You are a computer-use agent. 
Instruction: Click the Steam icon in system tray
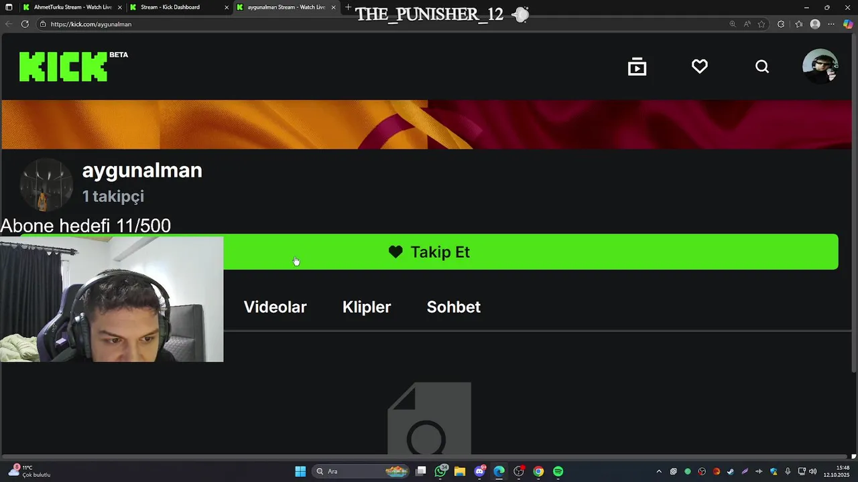click(731, 471)
